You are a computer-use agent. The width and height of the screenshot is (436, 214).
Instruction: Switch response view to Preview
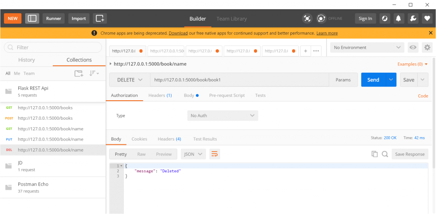[x=164, y=154]
